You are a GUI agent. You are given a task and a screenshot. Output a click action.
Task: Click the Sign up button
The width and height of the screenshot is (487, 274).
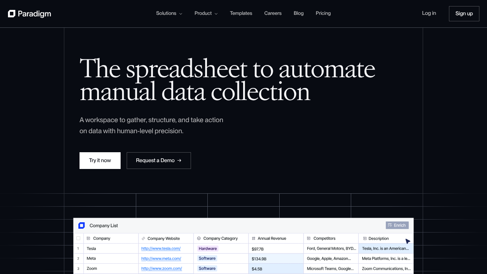point(464,13)
